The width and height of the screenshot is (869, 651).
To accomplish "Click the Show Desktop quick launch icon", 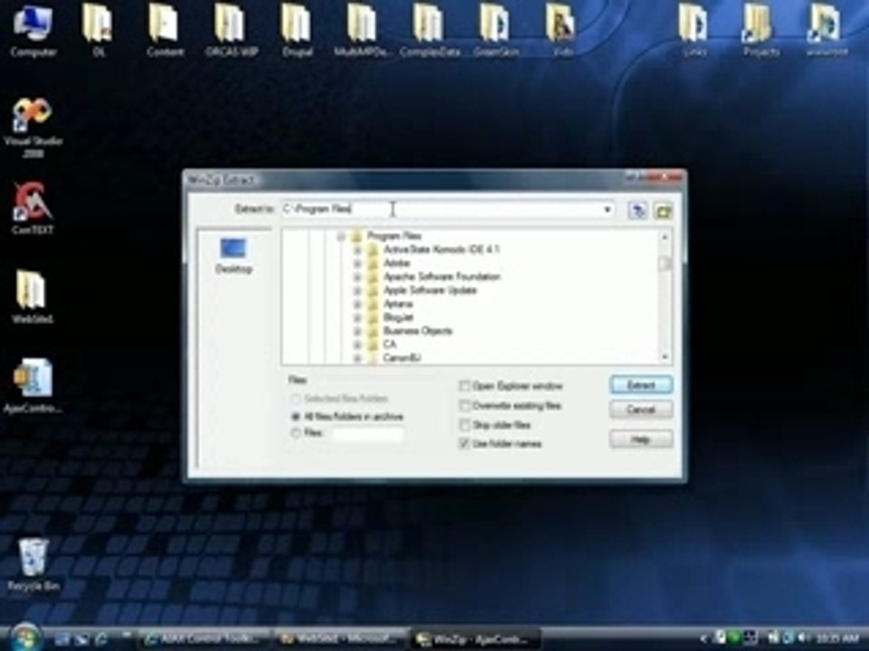I will pyautogui.click(x=62, y=639).
